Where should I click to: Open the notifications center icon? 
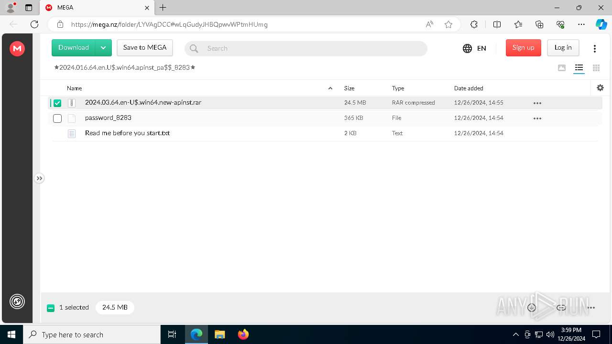pyautogui.click(x=596, y=334)
